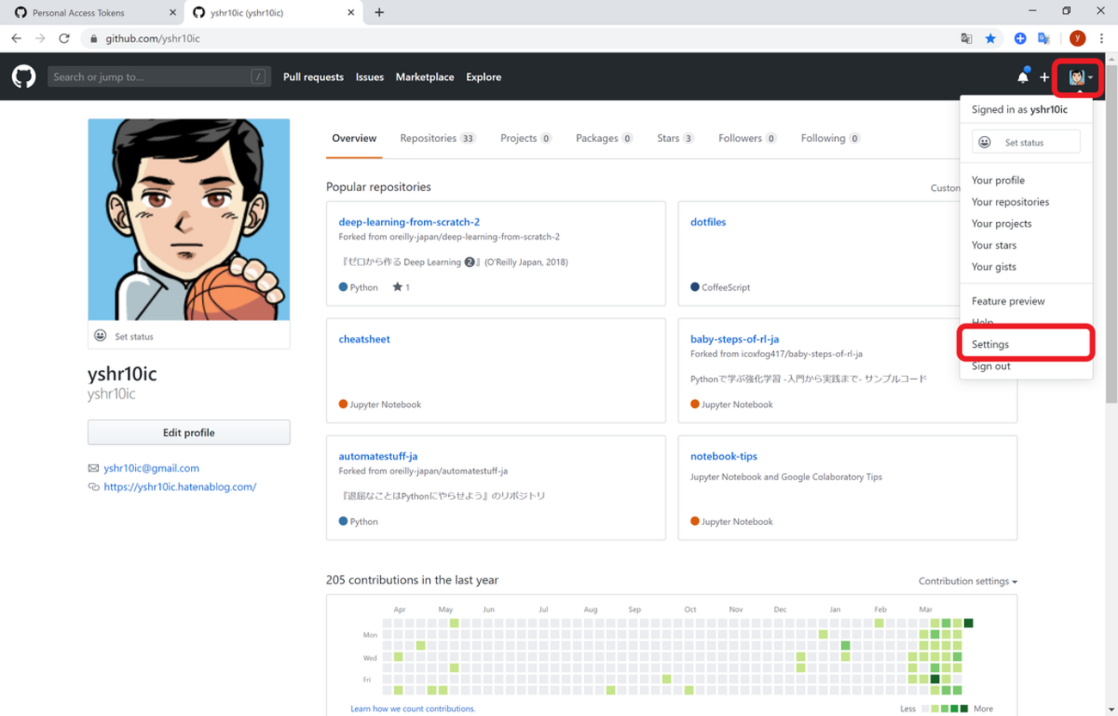Click the GitHub octocat logo
This screenshot has width=1118, height=716.
point(24,77)
